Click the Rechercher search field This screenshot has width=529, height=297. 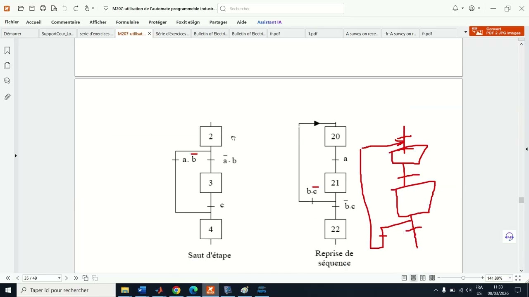point(281,8)
